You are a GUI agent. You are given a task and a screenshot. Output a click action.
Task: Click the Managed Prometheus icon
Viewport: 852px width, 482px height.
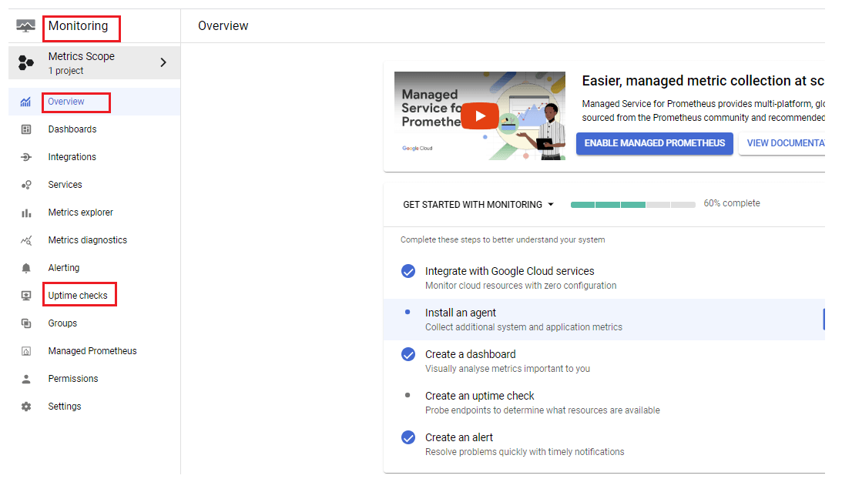[26, 351]
